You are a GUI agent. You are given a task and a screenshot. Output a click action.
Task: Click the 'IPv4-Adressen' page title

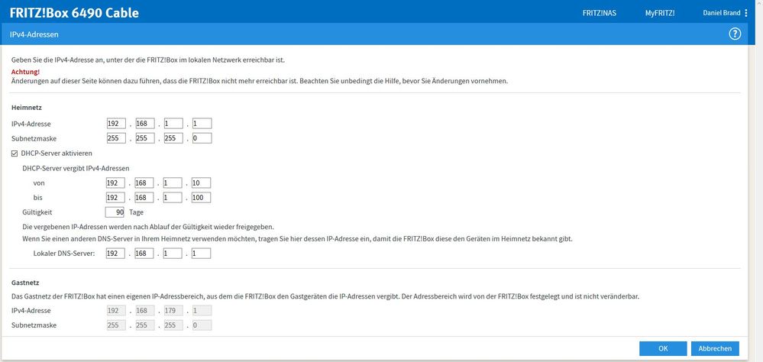pyautogui.click(x=34, y=34)
